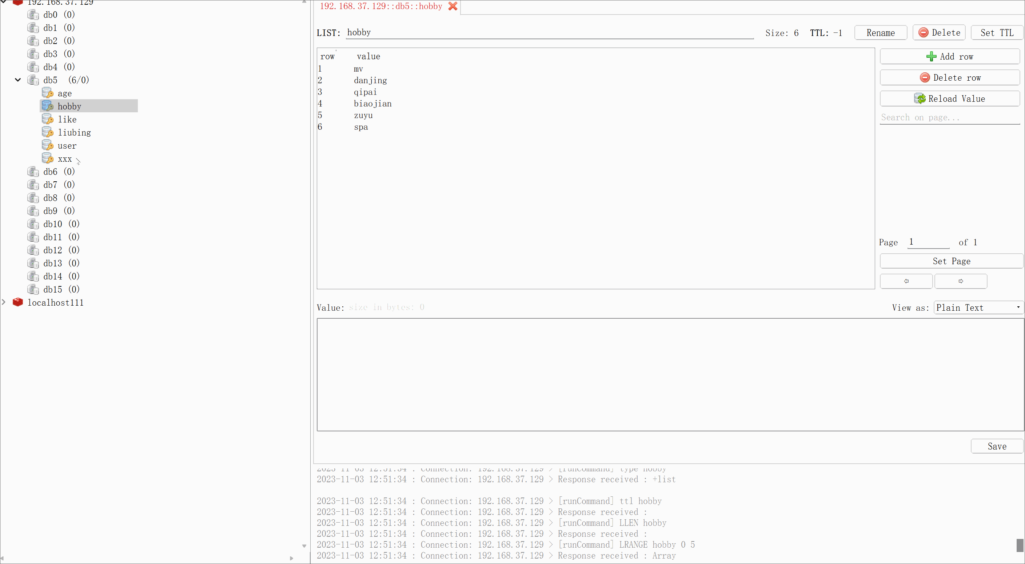Click the Rename button

(879, 32)
